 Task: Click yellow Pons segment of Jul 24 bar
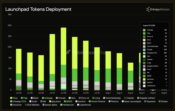coord(19,61)
